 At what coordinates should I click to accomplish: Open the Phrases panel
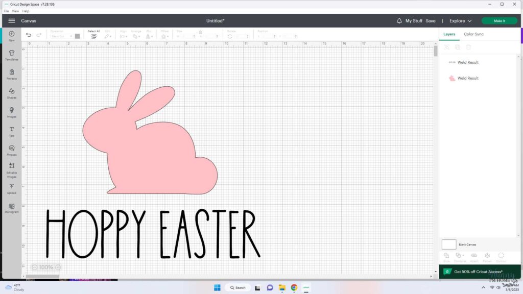pyautogui.click(x=12, y=150)
